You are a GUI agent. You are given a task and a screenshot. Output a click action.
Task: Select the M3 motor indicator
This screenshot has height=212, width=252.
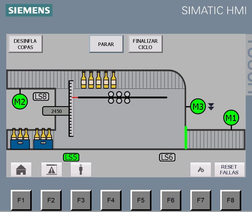click(x=198, y=106)
